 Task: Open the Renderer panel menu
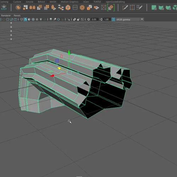click(x=6, y=16)
